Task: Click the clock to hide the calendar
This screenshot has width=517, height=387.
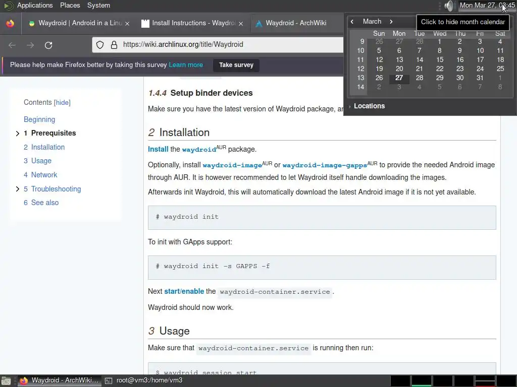Action: coord(487,5)
